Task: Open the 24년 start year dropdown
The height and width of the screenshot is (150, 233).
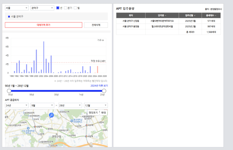Action: (17, 105)
